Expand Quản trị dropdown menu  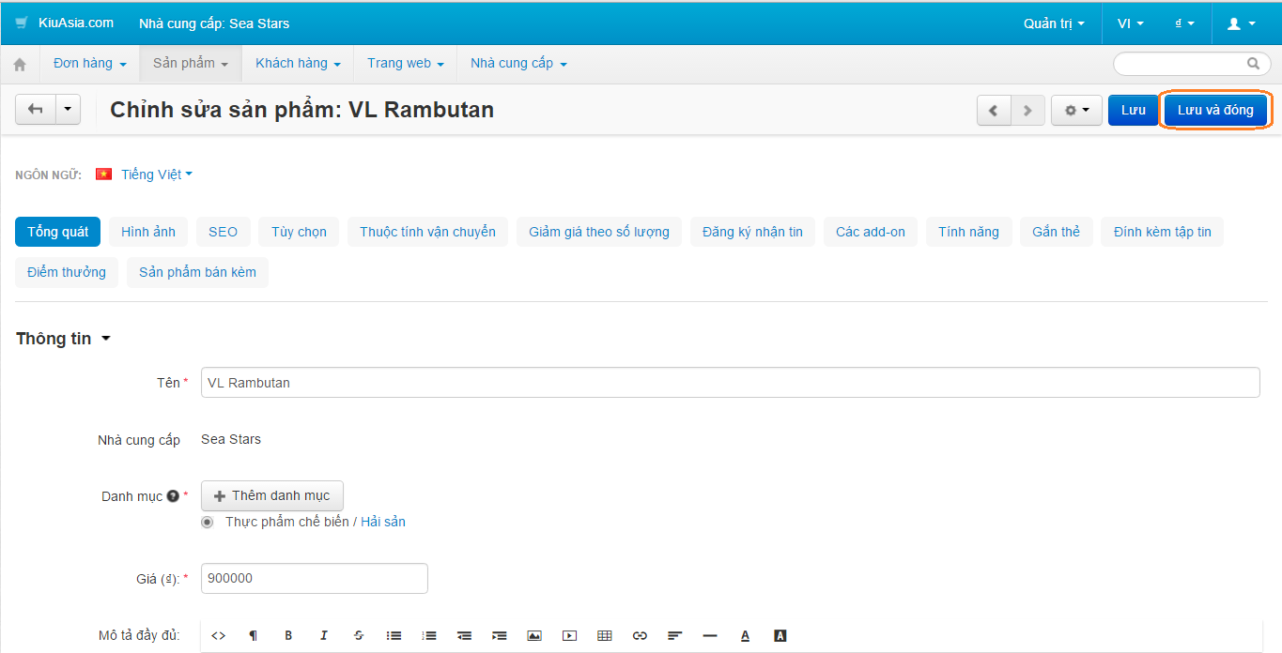coord(1054,23)
